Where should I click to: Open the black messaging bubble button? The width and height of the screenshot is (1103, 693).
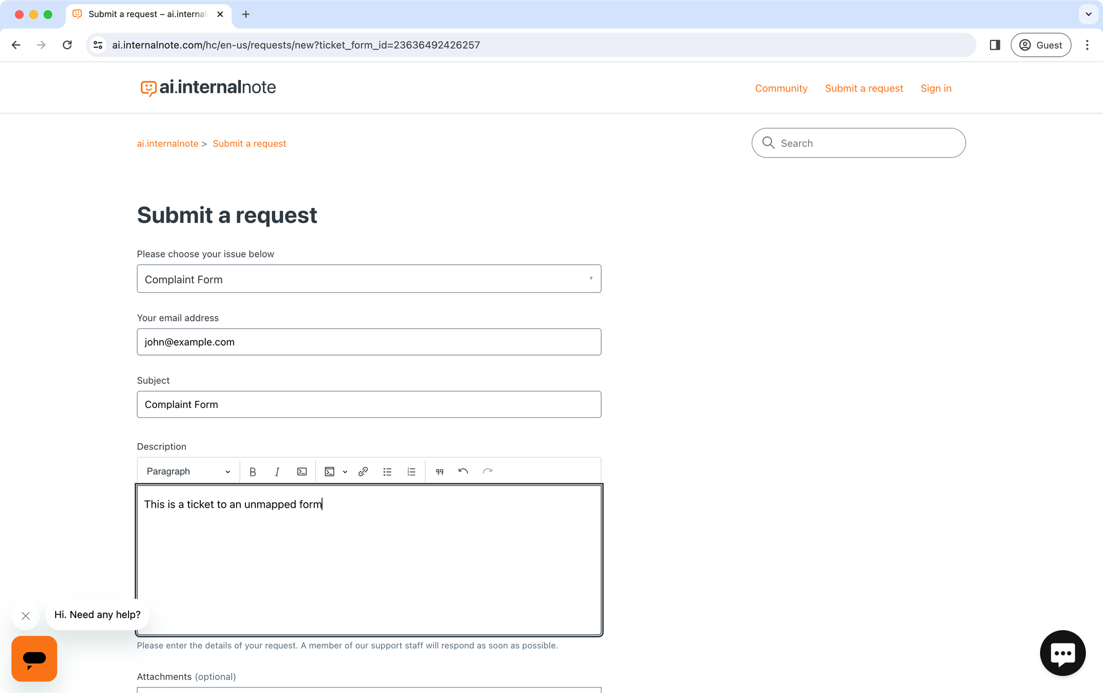(1062, 653)
